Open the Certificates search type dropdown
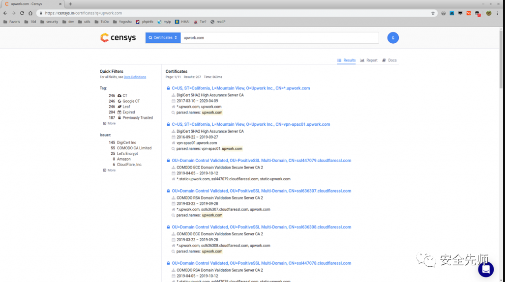505x282 pixels. pyautogui.click(x=163, y=38)
